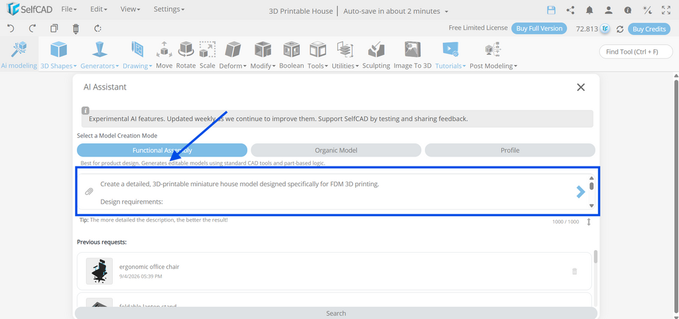Viewport: 679px width, 319px height.
Task: Click the paperclip attach icon
Action: click(89, 191)
